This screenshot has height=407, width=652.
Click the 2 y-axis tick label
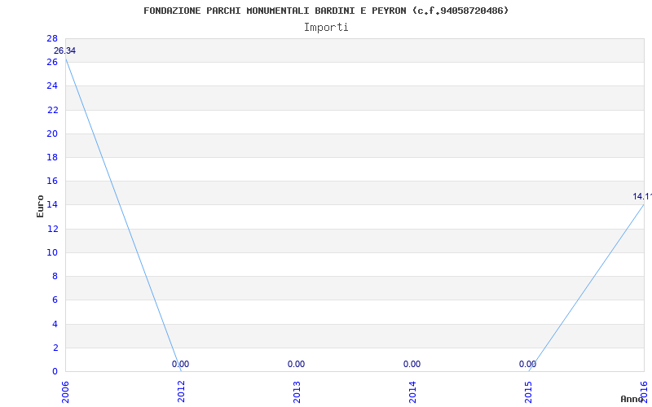[x=55, y=348]
